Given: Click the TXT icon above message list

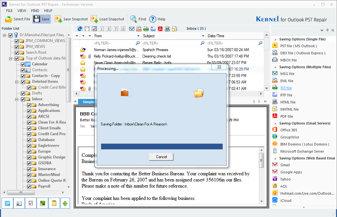Looking at the screenshot, I should tap(146, 29).
